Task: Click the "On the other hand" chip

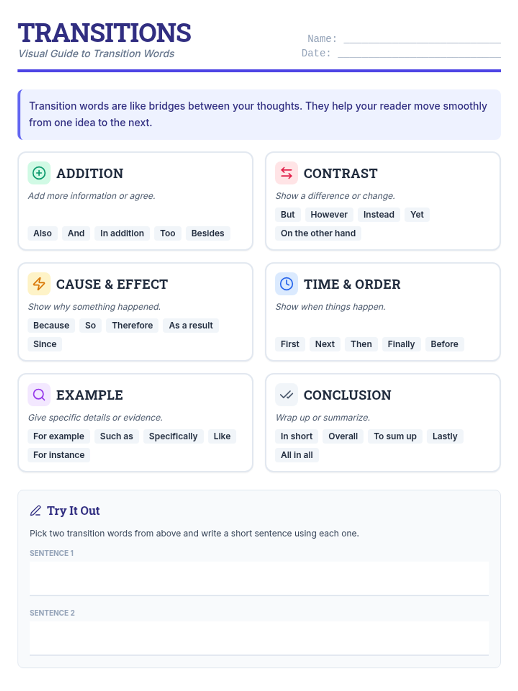Action: [318, 233]
